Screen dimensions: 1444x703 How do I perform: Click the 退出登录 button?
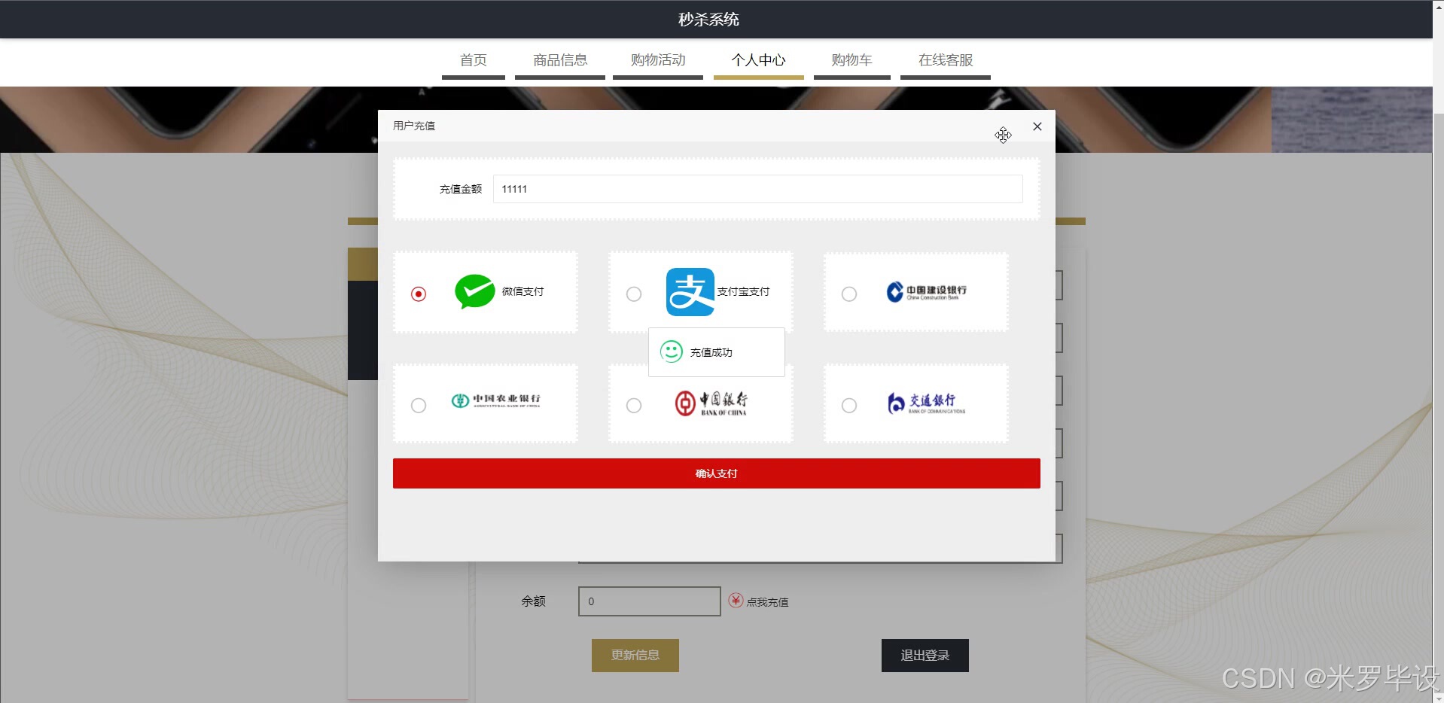925,656
